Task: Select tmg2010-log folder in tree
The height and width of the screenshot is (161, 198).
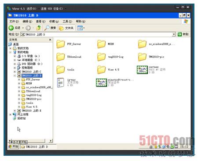Action: pos(34,95)
